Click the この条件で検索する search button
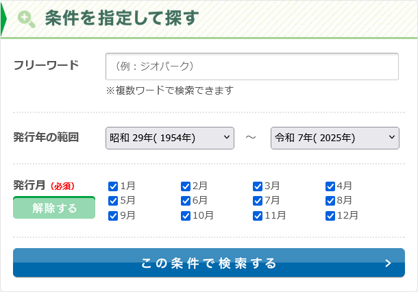Screen dimensions: 418x292 pos(209,263)
